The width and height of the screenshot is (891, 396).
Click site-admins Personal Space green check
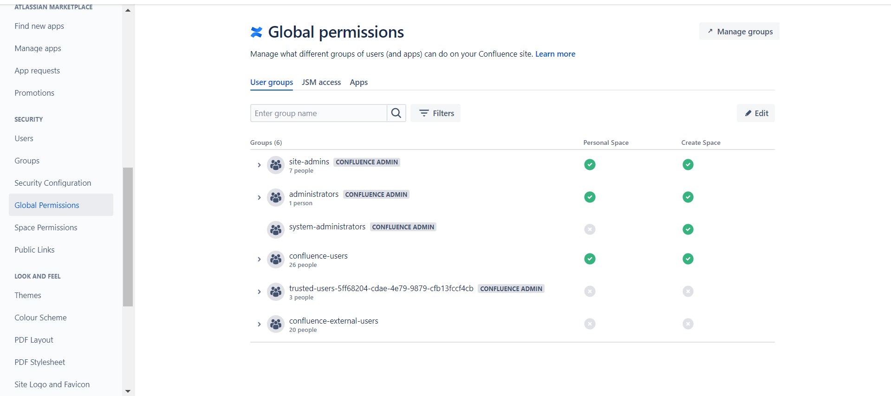click(x=590, y=164)
